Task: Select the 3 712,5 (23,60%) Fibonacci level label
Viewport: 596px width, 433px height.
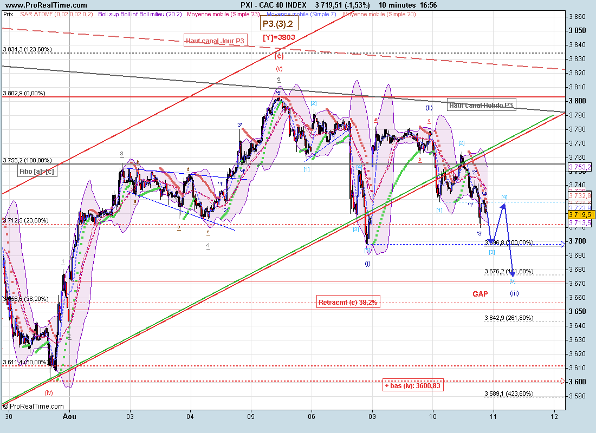Action: click(x=25, y=220)
